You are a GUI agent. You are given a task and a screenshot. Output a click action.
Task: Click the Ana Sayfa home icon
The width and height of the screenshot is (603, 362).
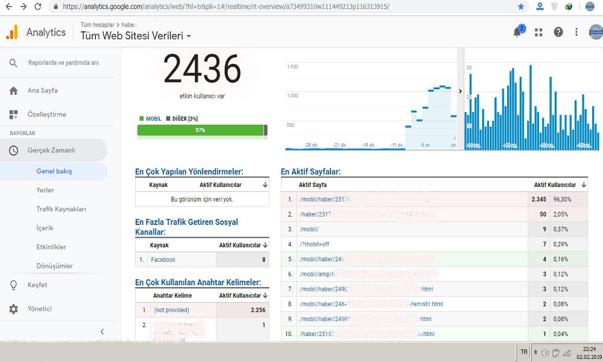coord(13,91)
